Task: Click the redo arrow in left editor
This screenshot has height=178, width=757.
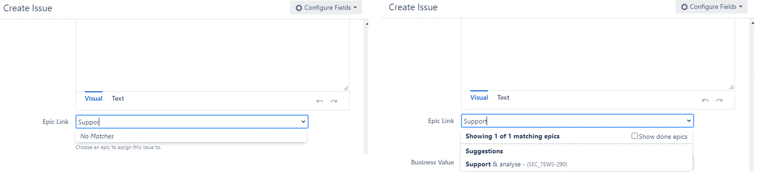Action: pos(334,101)
